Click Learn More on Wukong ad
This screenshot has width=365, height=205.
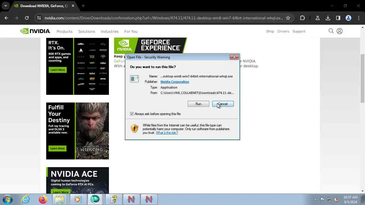coord(58,148)
